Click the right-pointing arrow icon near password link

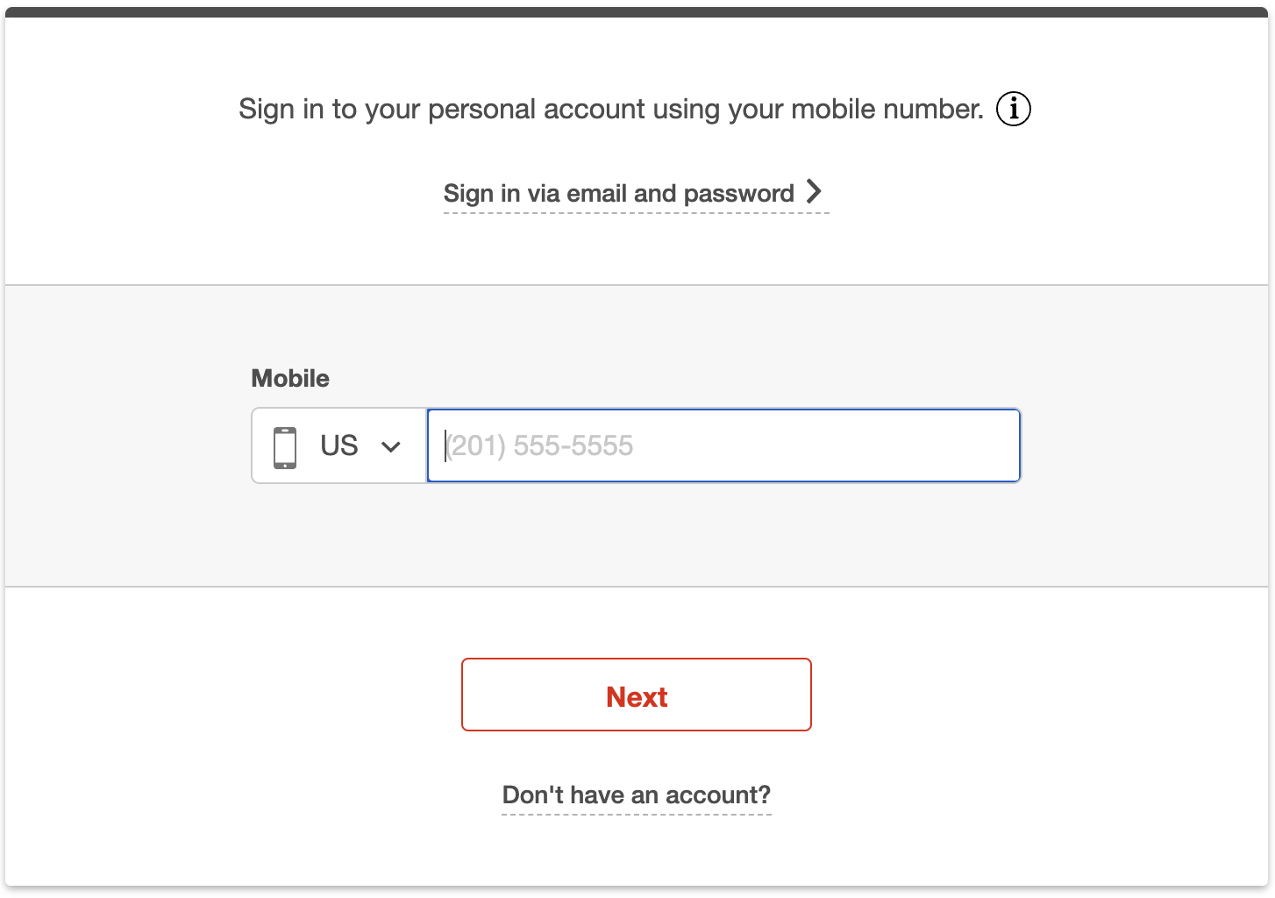815,192
